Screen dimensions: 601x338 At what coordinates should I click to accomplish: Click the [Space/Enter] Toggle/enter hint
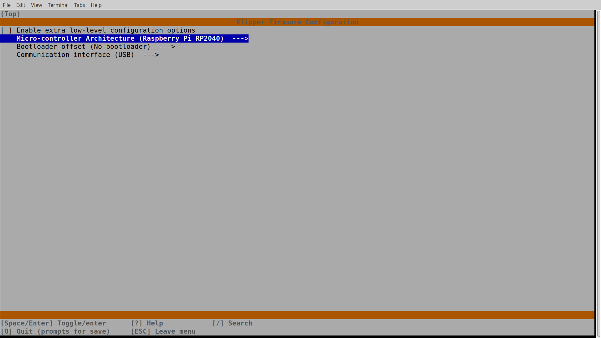pyautogui.click(x=54, y=323)
